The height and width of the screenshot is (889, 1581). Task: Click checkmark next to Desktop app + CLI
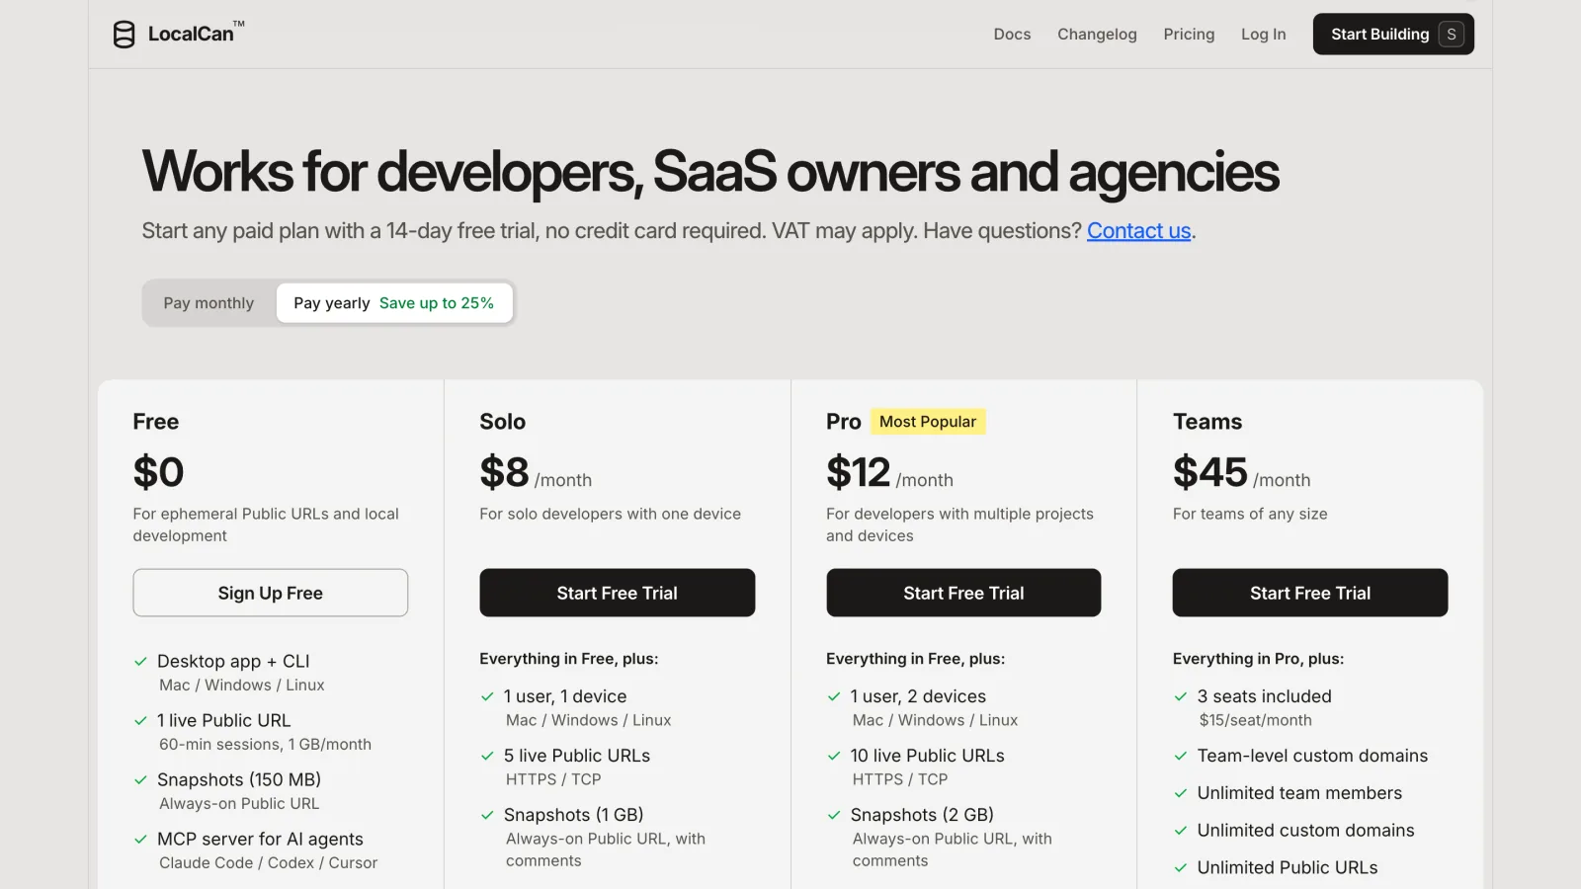tap(140, 662)
